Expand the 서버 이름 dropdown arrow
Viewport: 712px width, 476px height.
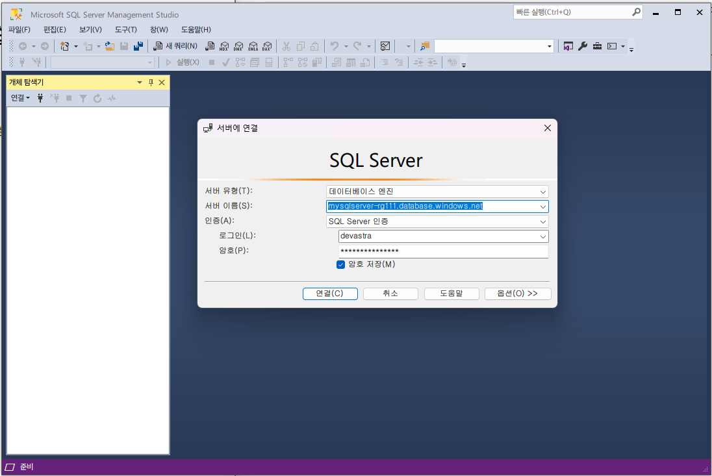pyautogui.click(x=542, y=207)
